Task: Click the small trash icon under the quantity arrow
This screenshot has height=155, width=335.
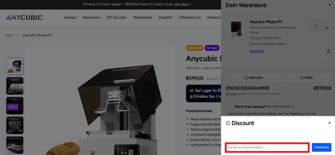Action: pos(327,28)
